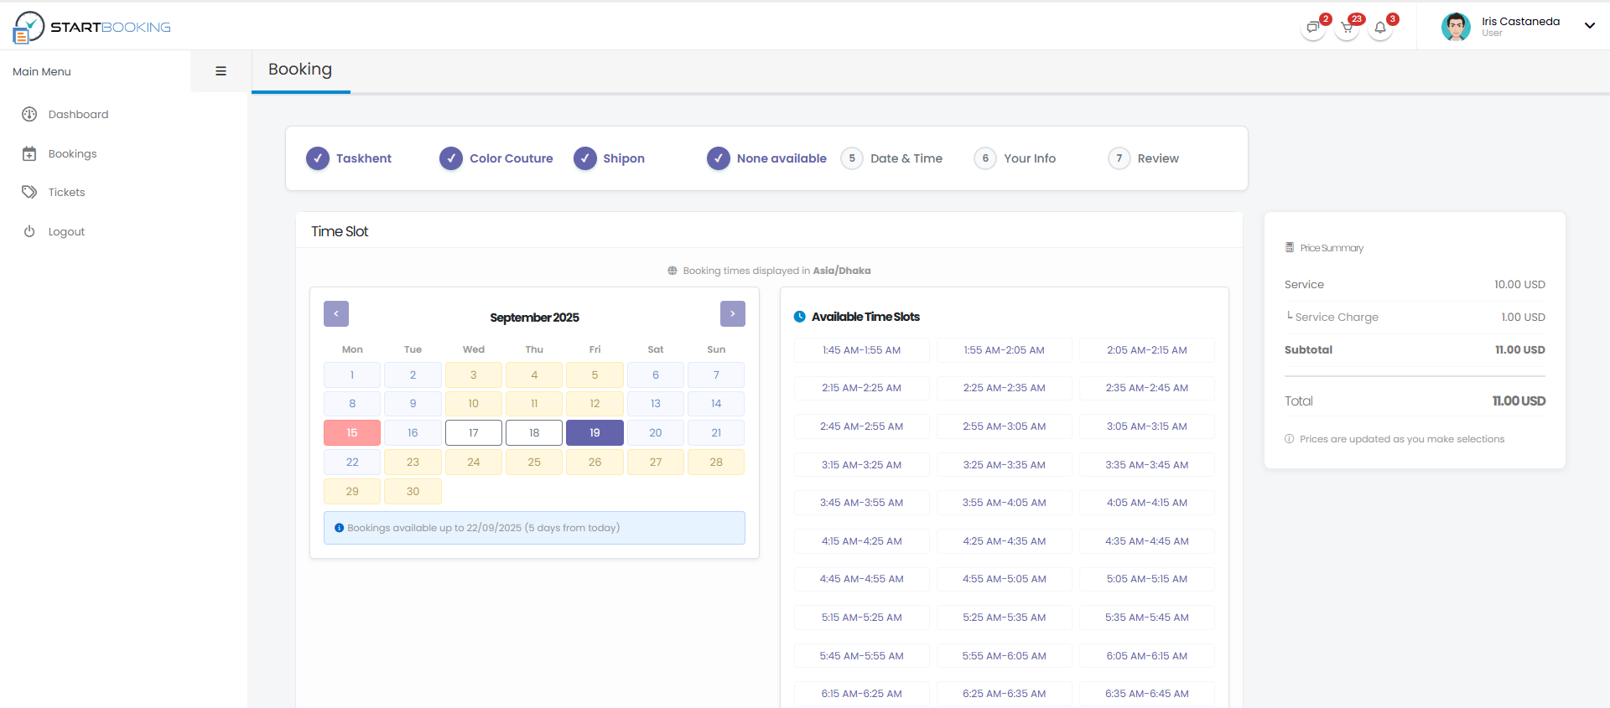Toggle sidebar with hamburger menu icon
The image size is (1610, 708).
point(221,71)
